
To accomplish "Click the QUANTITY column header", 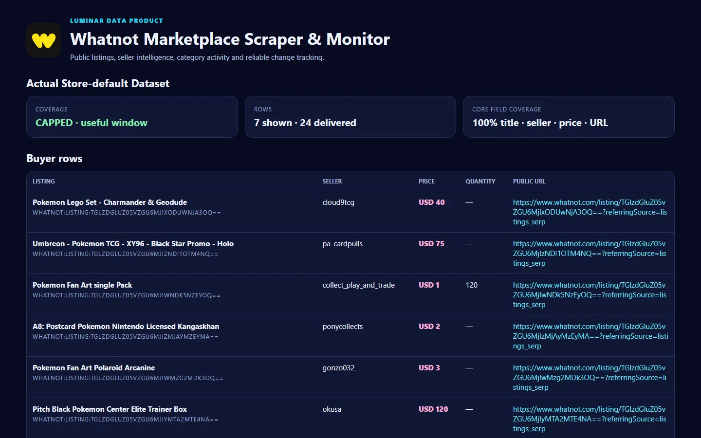I will [480, 182].
